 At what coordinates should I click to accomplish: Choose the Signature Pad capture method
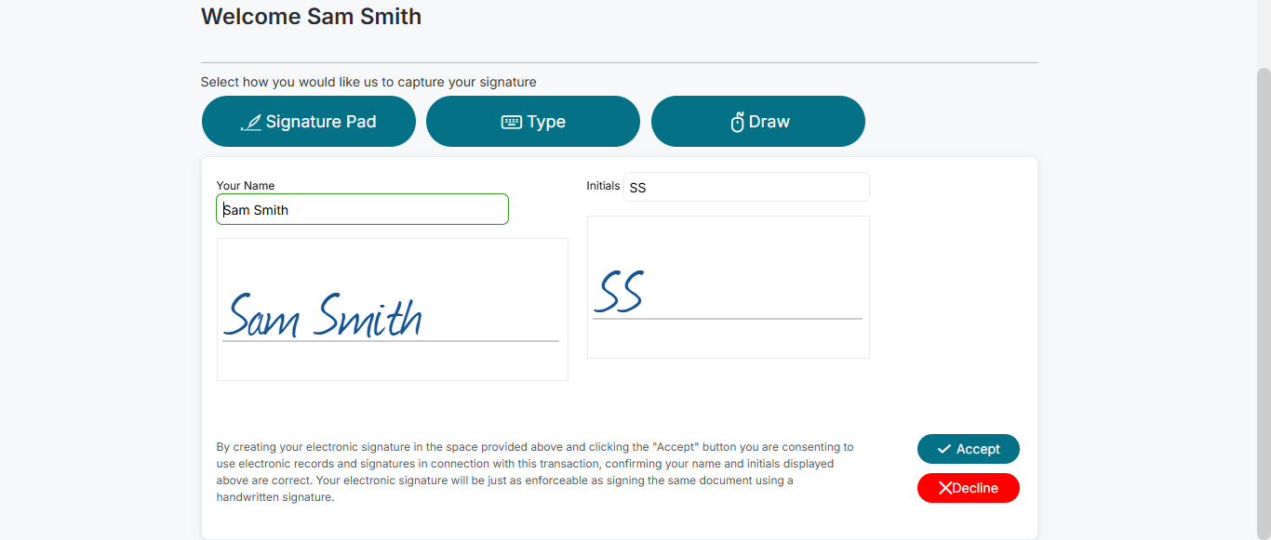[x=309, y=122]
